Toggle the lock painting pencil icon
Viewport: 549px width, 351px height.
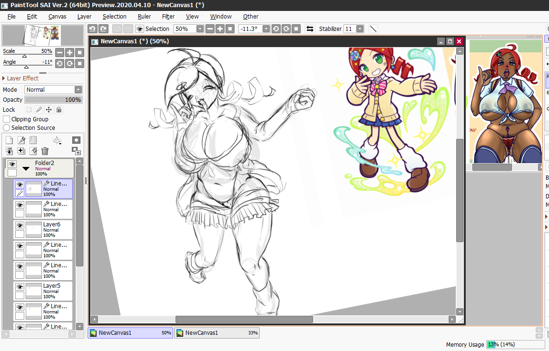tap(39, 109)
